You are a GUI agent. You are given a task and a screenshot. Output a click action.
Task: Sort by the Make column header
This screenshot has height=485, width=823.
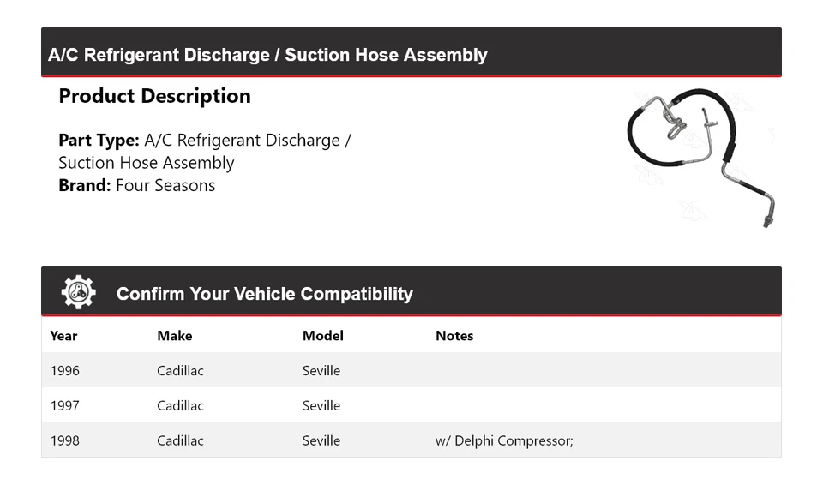pyautogui.click(x=174, y=336)
